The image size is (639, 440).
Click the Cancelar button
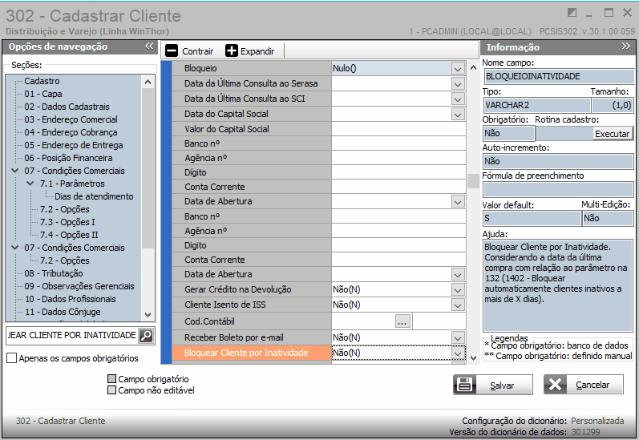pyautogui.click(x=584, y=385)
